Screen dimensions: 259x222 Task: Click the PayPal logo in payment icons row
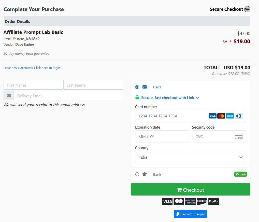[213, 201]
